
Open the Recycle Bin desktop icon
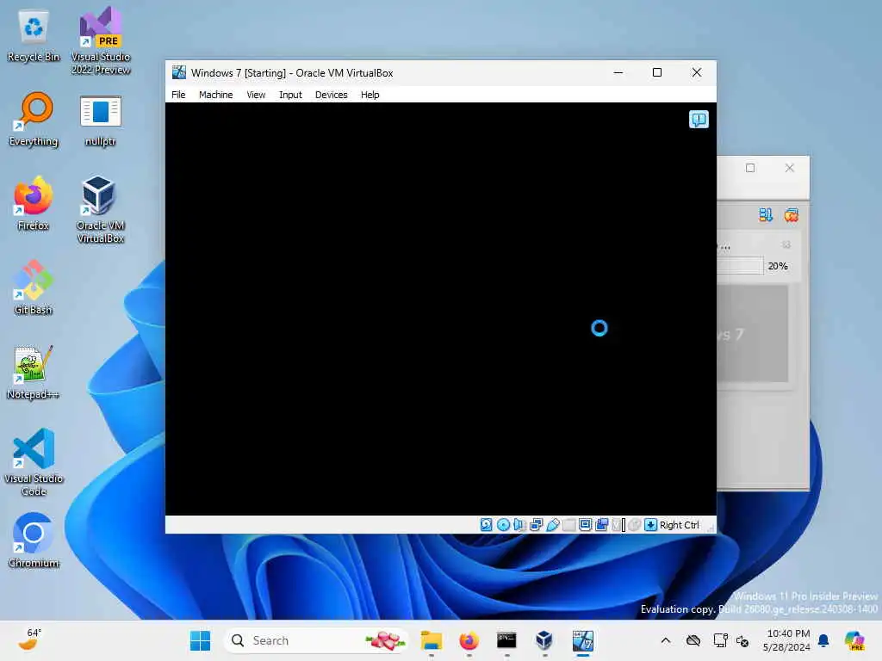tap(34, 35)
